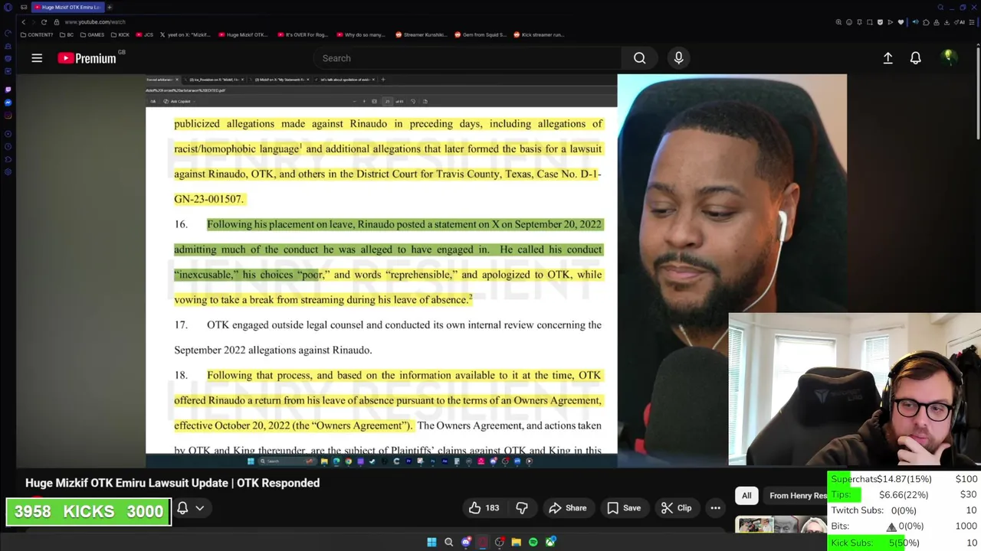Open the yeet on X bookmark

tap(185, 34)
